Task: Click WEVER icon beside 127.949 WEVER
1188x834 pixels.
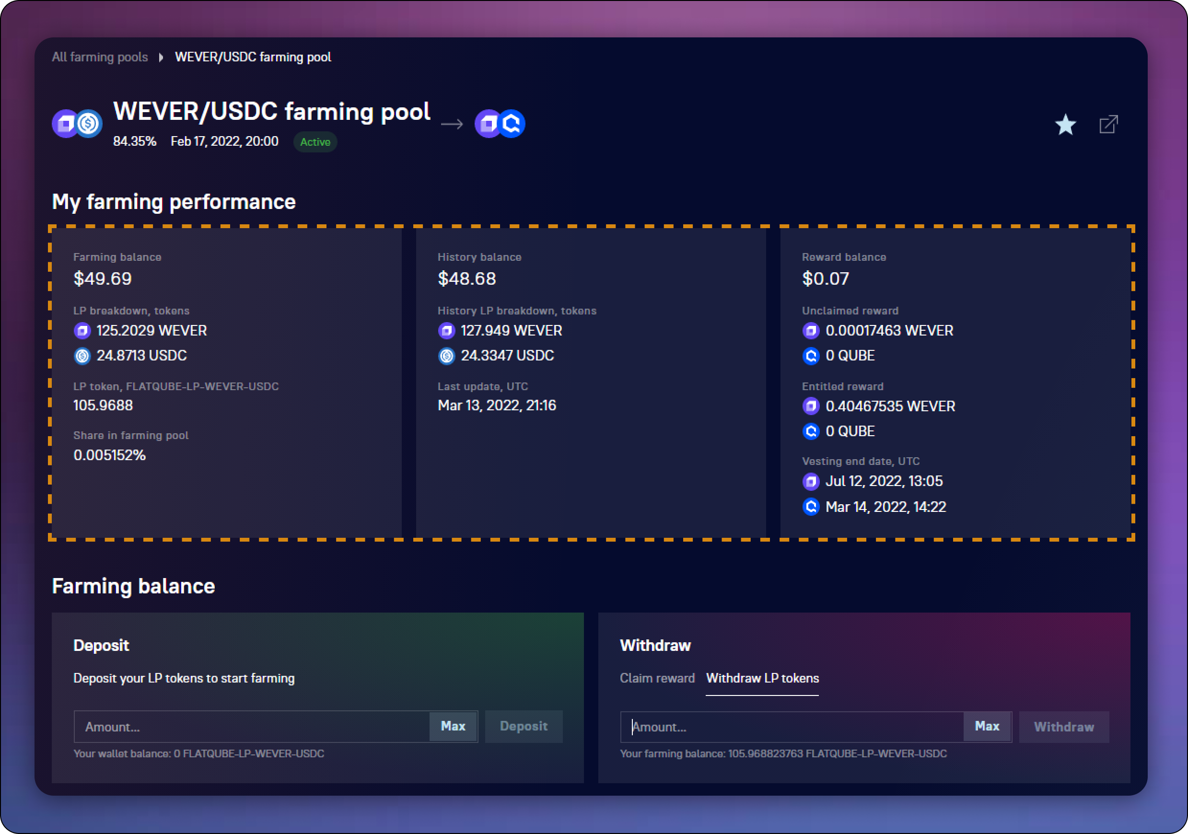Action: [x=446, y=331]
